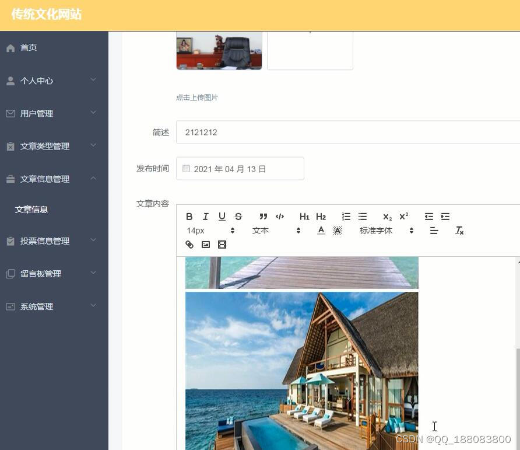Select the ordered list icon in the toolbar
Image resolution: width=520 pixels, height=450 pixels.
[x=346, y=216]
